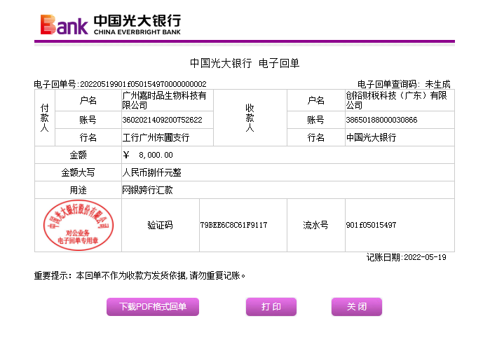Click the China Everbright Bank logo
The height and width of the screenshot is (337, 490).
(x=111, y=25)
